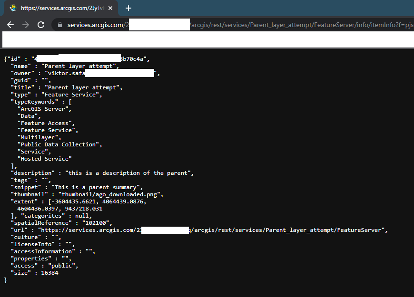The height and width of the screenshot is (297, 414).
Task: Click the size value 16384
Action: click(49, 272)
